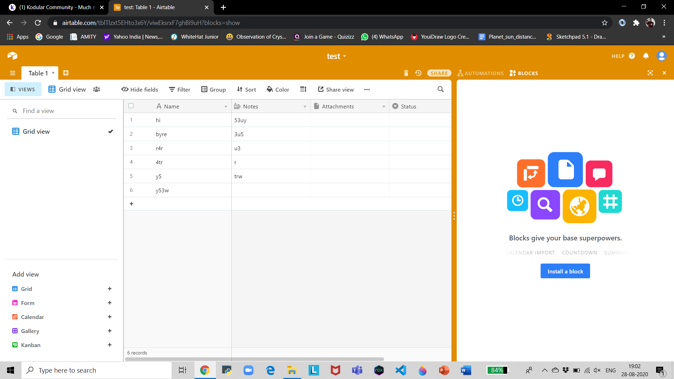The height and width of the screenshot is (379, 674).
Task: Select Grid view in sidebar
Action: pyautogui.click(x=36, y=132)
